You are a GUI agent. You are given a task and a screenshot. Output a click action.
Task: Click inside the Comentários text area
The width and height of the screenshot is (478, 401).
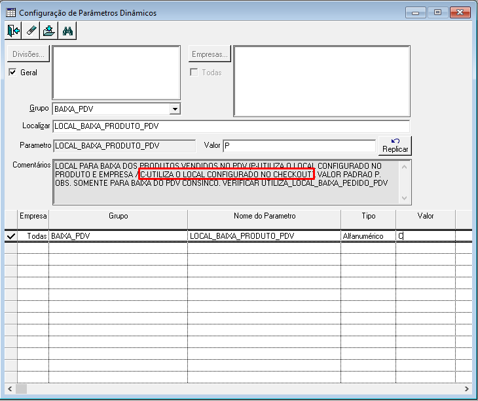[226, 182]
